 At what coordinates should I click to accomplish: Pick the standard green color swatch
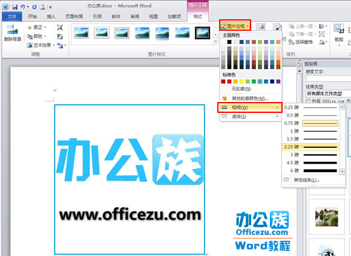[254, 82]
